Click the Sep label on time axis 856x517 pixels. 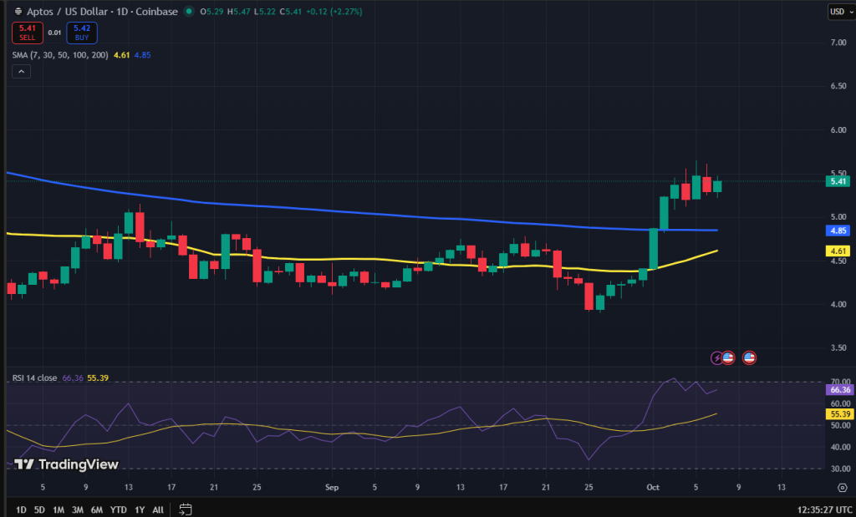click(x=332, y=487)
